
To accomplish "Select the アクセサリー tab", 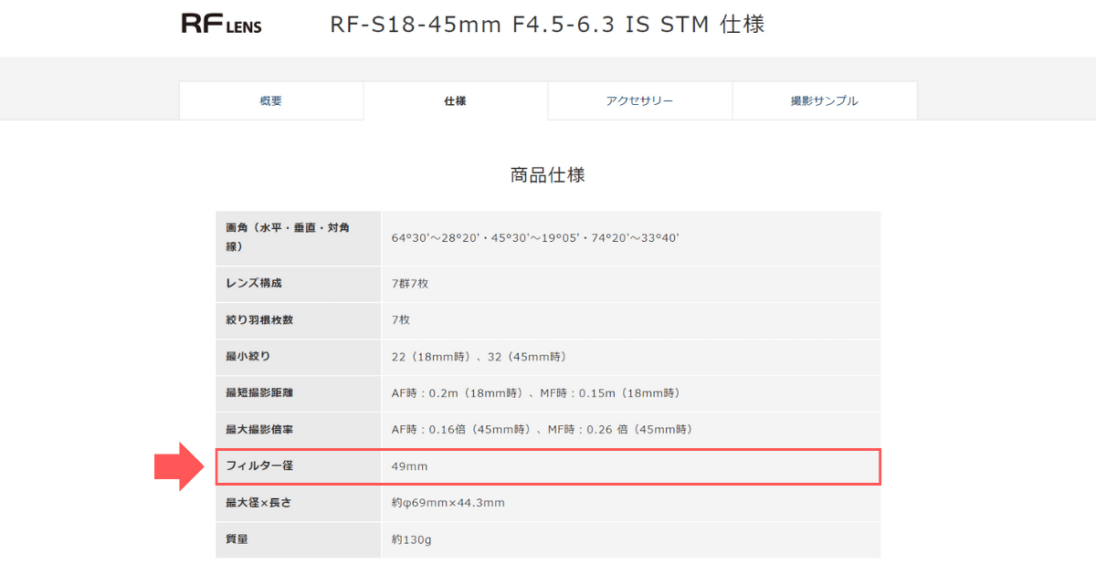I will tap(639, 100).
